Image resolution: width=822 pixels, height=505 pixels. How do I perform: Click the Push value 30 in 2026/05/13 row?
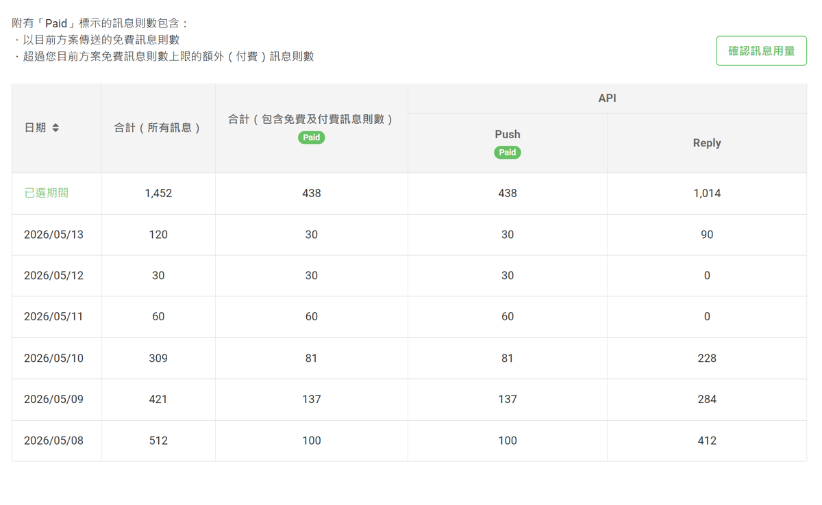click(508, 235)
